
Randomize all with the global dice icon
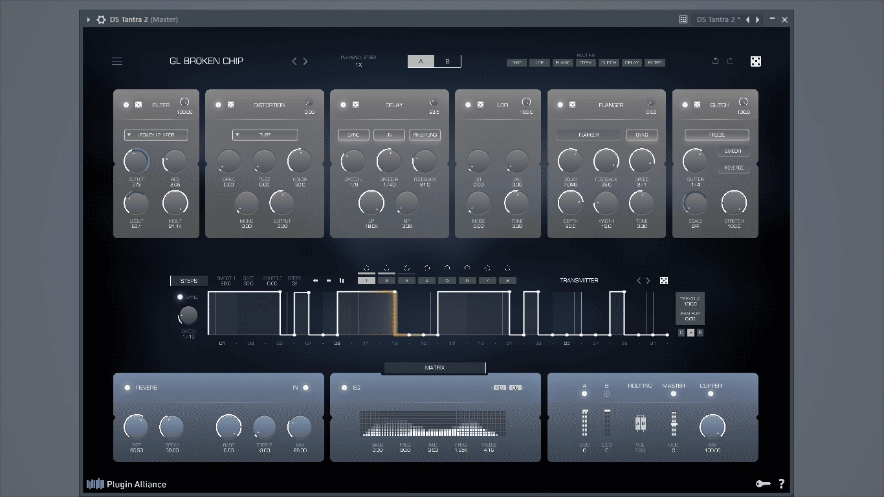coord(755,61)
